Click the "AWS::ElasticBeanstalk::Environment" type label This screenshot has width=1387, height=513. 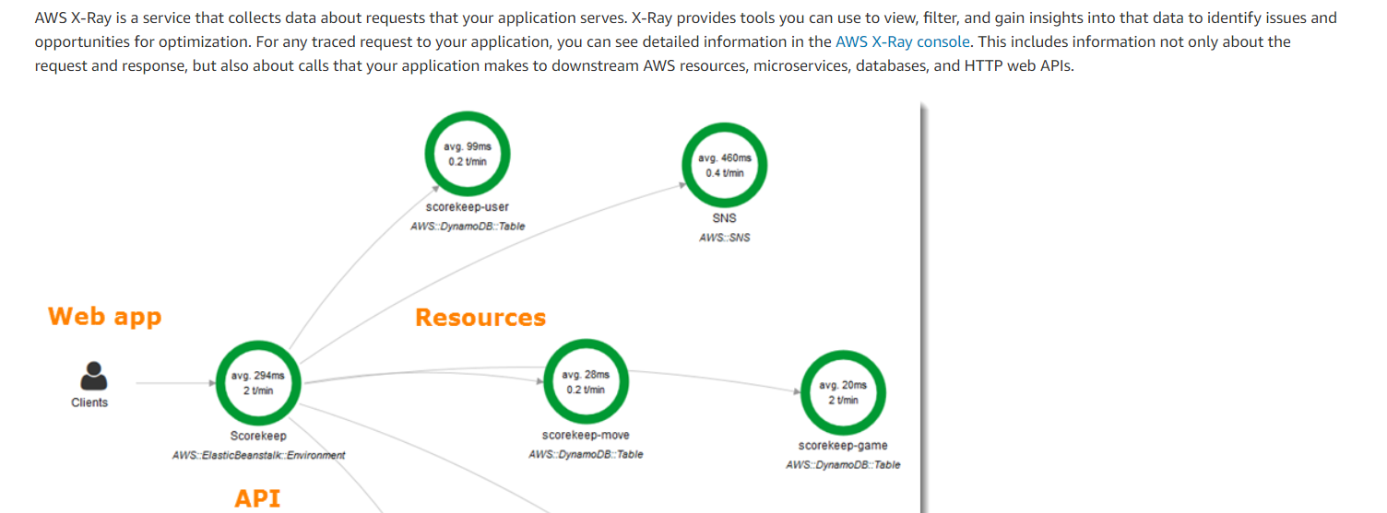pos(258,455)
